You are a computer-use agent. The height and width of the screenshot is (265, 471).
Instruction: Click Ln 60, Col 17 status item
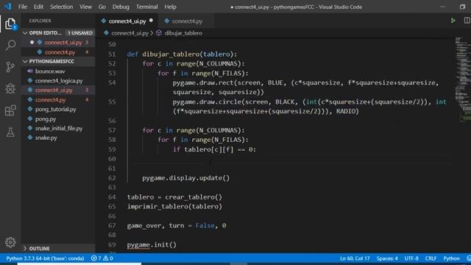tap(355, 258)
